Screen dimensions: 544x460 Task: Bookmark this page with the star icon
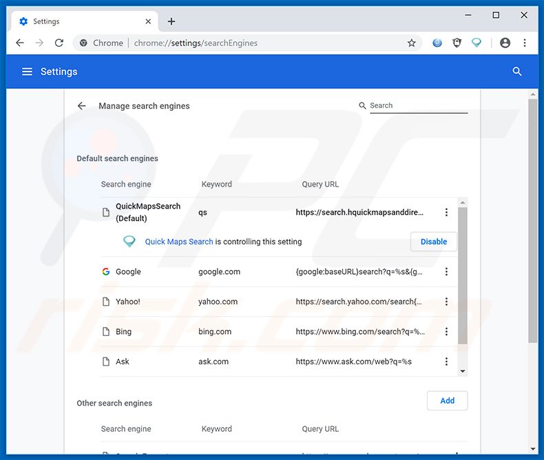[x=412, y=43]
